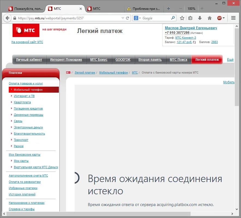Open the МТС Коннект-3 tariff link
241x218 pixels.
point(185,38)
